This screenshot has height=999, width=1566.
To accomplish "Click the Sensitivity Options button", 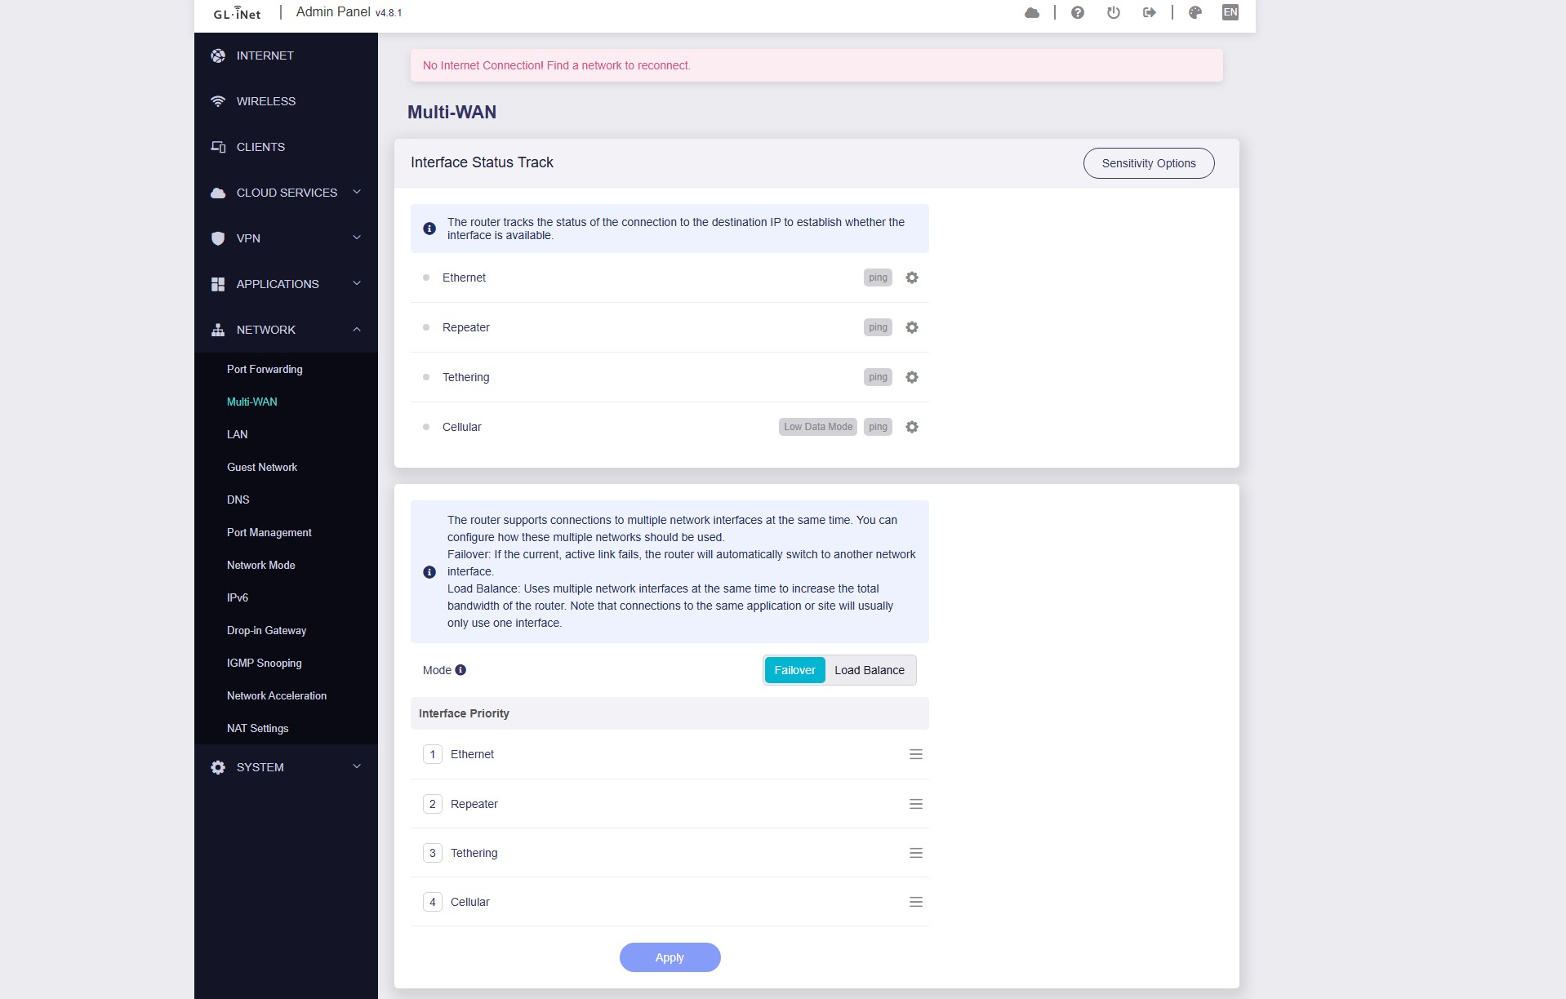I will click(1148, 163).
